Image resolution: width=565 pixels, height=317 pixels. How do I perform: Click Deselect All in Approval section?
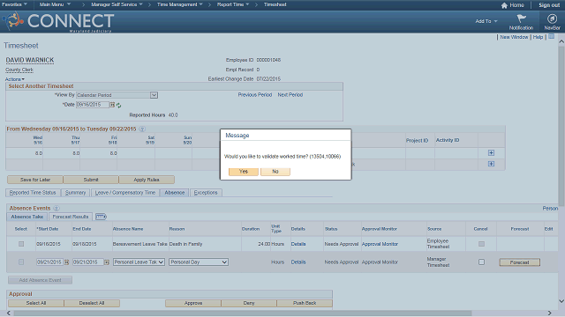click(92, 303)
